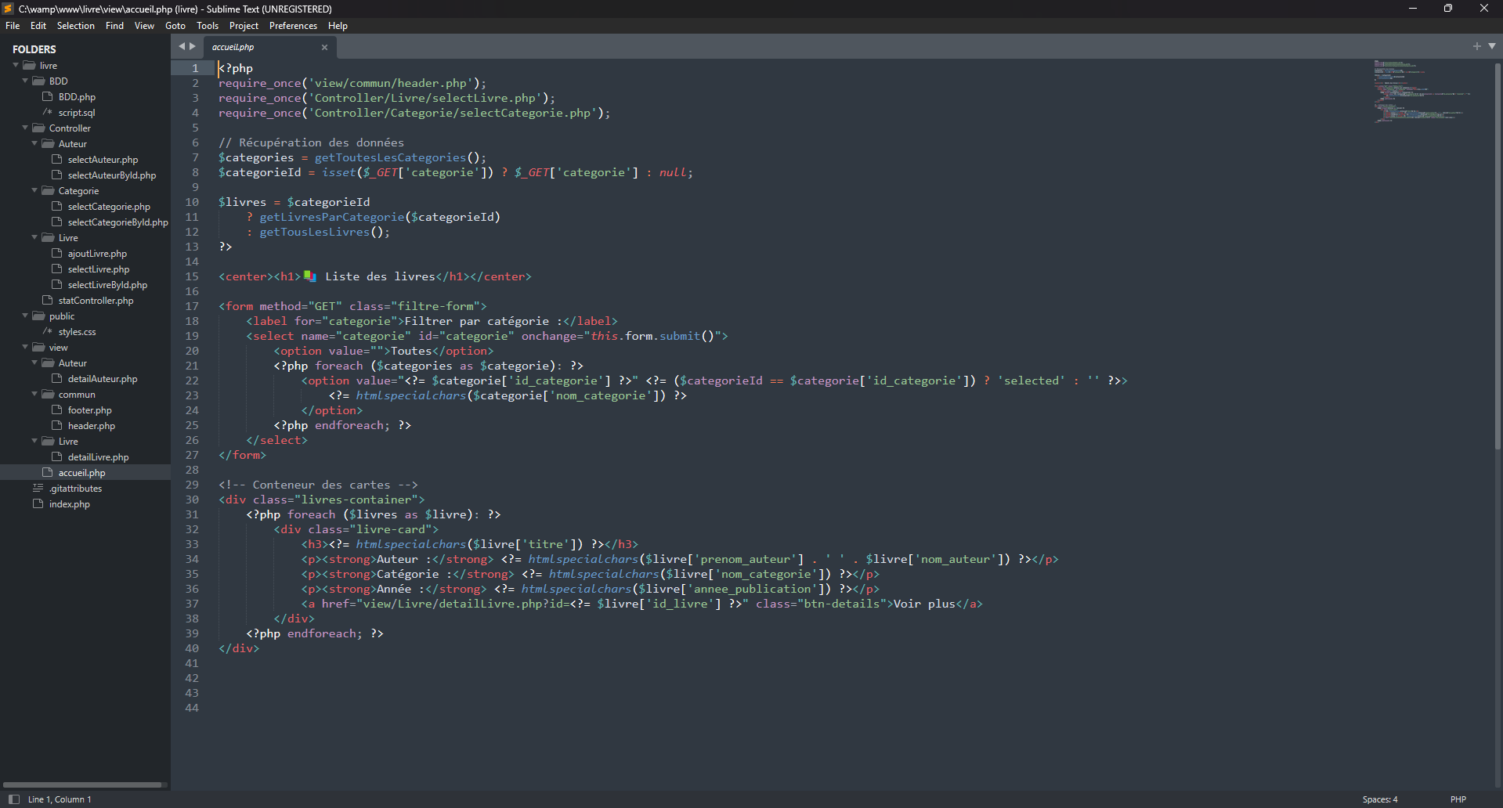Navigate forward with the right tab arrow
Image resolution: width=1503 pixels, height=808 pixels.
coord(193,46)
